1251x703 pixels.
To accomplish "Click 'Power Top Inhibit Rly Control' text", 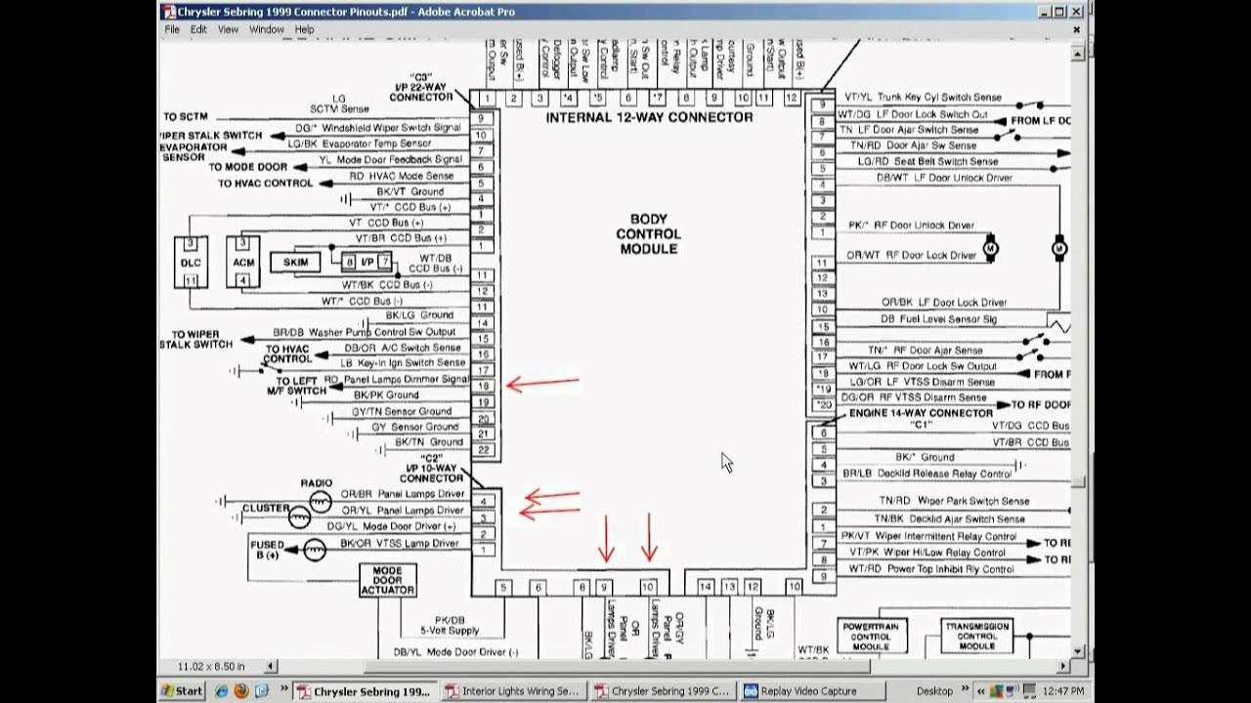I will pos(952,568).
